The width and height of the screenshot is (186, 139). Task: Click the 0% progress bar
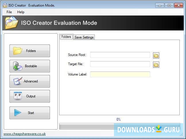(120, 126)
